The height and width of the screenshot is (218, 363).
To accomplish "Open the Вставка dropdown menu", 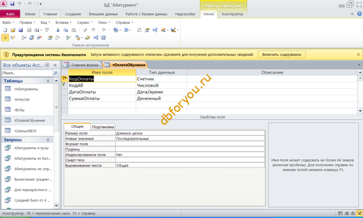I will [63, 23].
